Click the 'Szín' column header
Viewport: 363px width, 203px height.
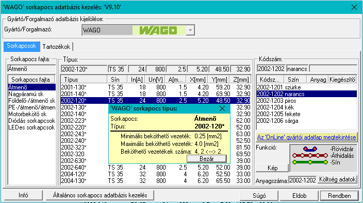click(x=295, y=79)
